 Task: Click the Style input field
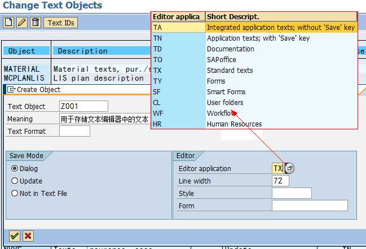pyautogui.click(x=292, y=193)
